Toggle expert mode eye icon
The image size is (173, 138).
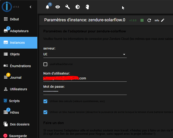tap(58, 7)
